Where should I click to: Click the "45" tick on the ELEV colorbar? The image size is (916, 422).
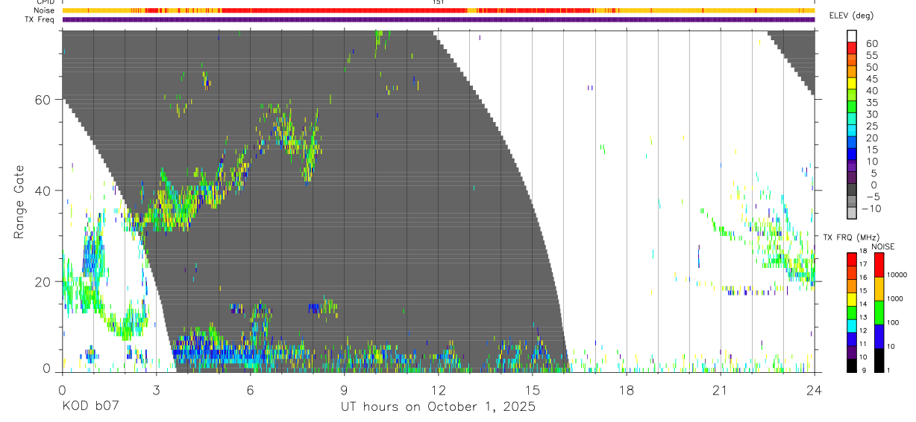(870, 79)
